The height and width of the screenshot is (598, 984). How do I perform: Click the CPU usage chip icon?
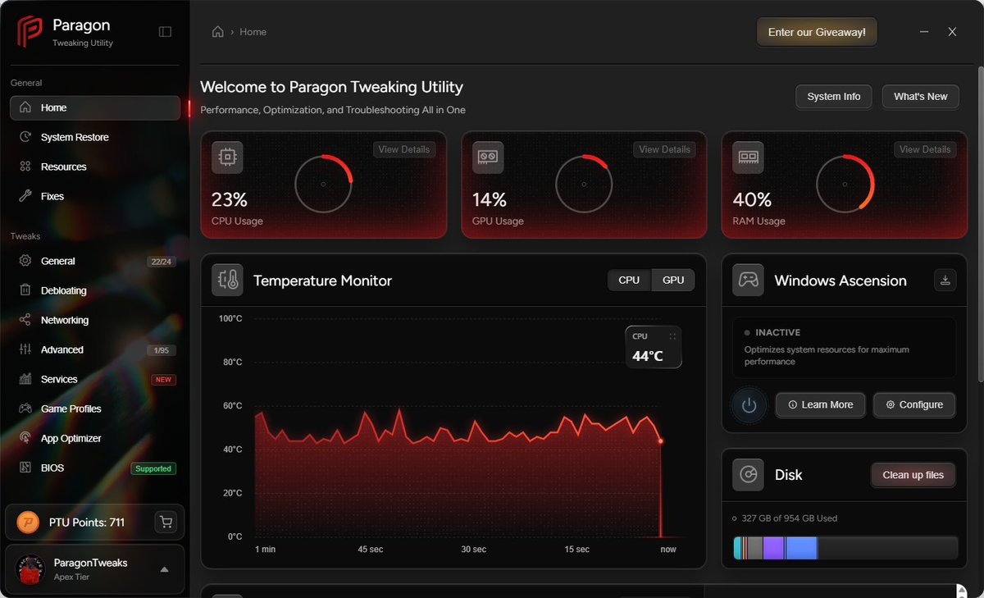coord(227,157)
